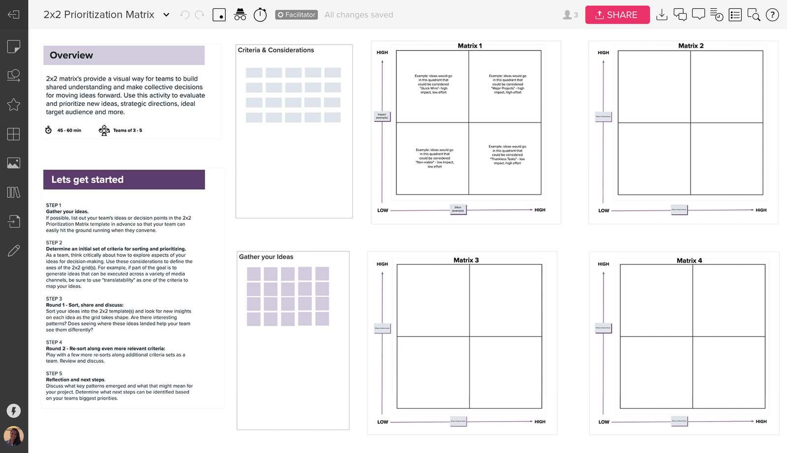Click the SHARE button

[617, 15]
